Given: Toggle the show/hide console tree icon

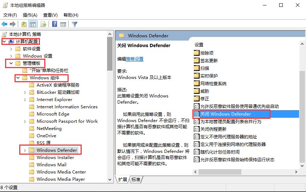Looking at the screenshot, I should point(33,24).
